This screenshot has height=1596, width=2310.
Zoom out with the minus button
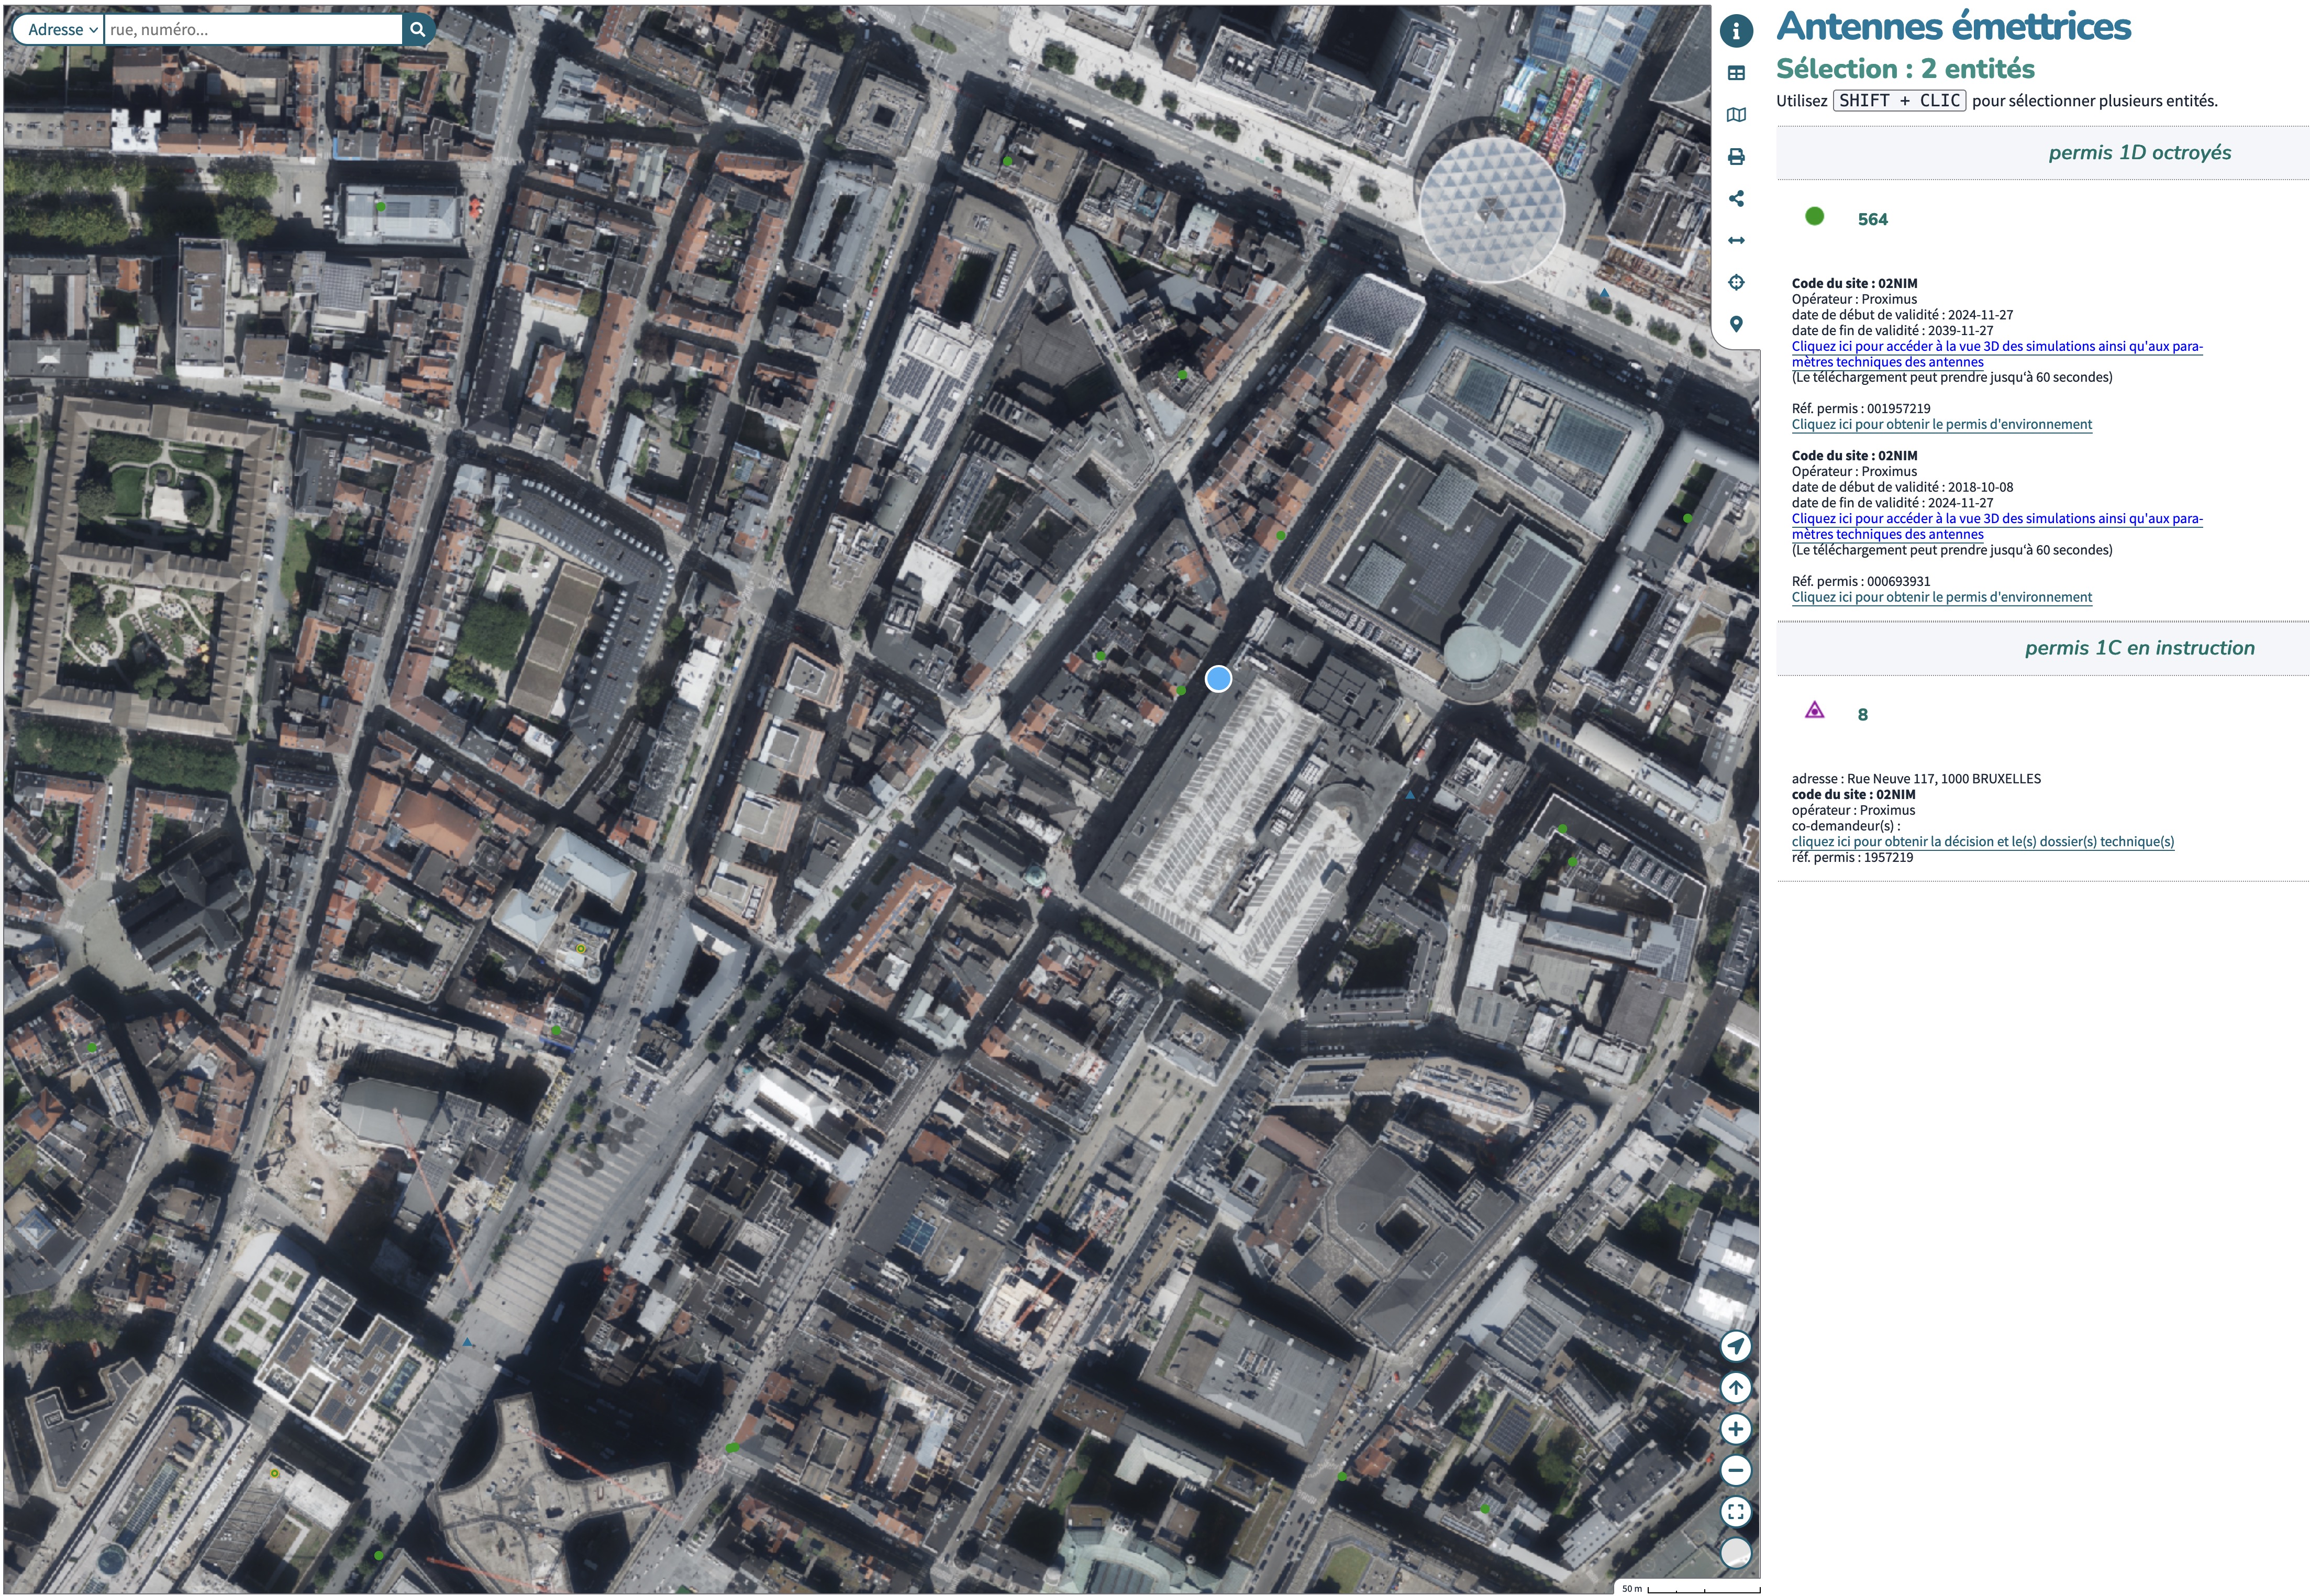click(x=1736, y=1470)
